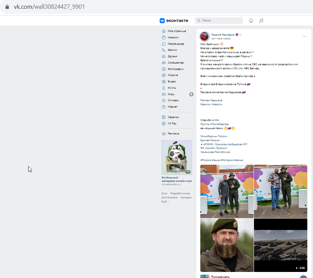
Task: Click the VK Pay ruble icon
Action: click(x=164, y=124)
